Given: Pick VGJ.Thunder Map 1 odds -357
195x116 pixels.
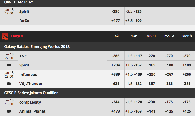Looking at the screenshot, I should [151, 84].
